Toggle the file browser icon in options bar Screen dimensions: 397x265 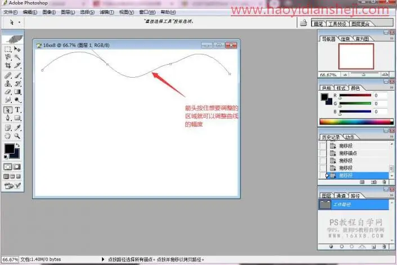pyautogui.click(x=304, y=23)
